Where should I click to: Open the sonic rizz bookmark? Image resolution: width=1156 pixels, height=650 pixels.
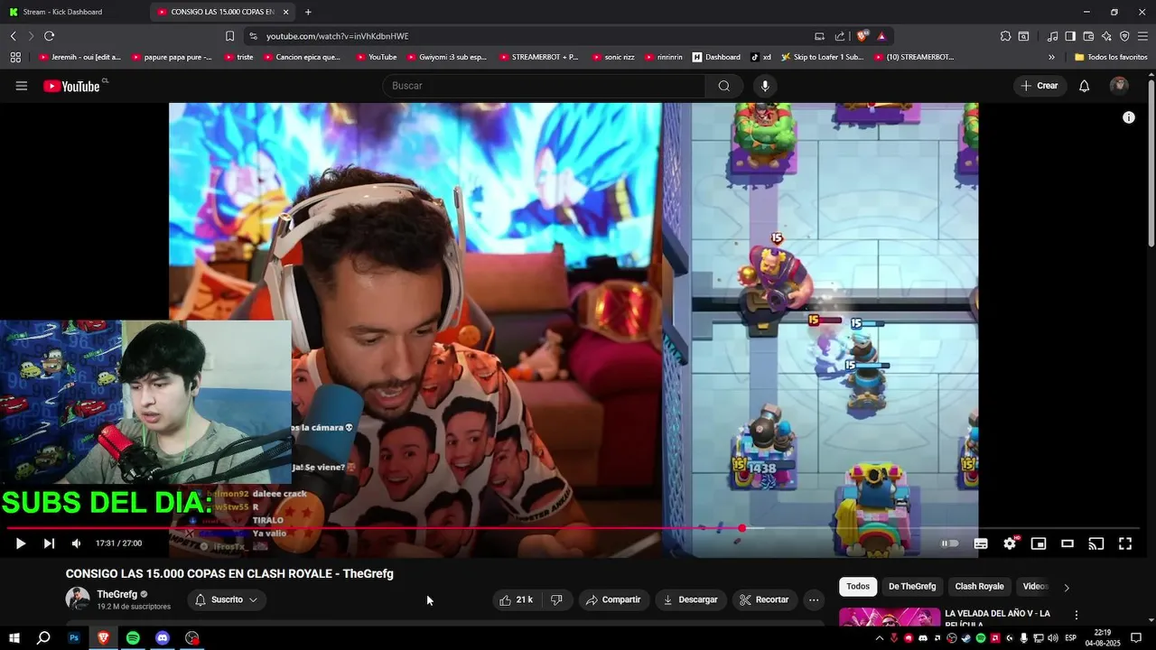613,57
